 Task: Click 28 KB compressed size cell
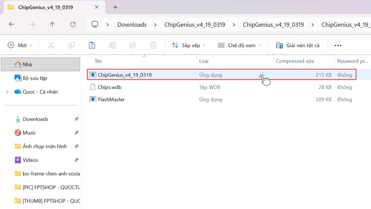coord(325,87)
